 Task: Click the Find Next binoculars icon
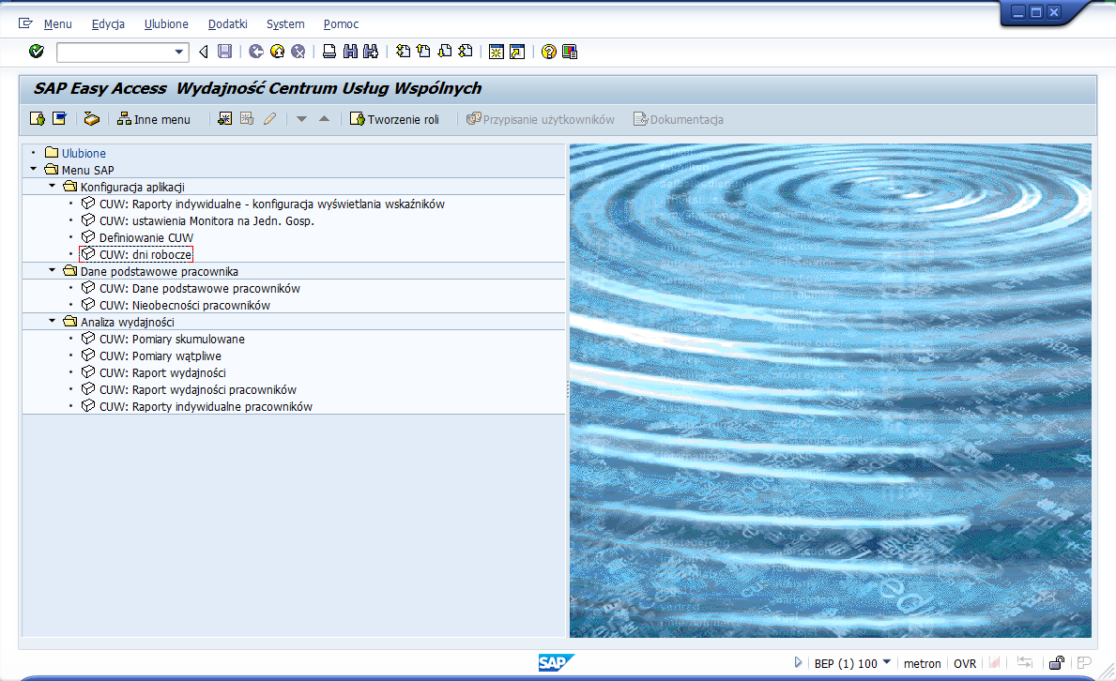point(371,52)
